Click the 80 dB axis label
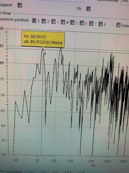Viewport: 129px width, 173px height. pyautogui.click(x=2, y=63)
